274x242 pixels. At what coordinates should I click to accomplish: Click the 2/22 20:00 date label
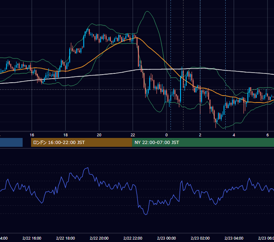pos(99,238)
